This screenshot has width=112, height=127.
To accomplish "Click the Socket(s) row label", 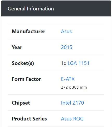I will pyautogui.click(x=23, y=63).
